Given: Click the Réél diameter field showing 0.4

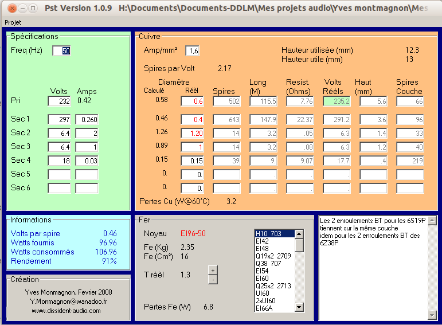Looking at the screenshot, I should pyautogui.click(x=192, y=120).
